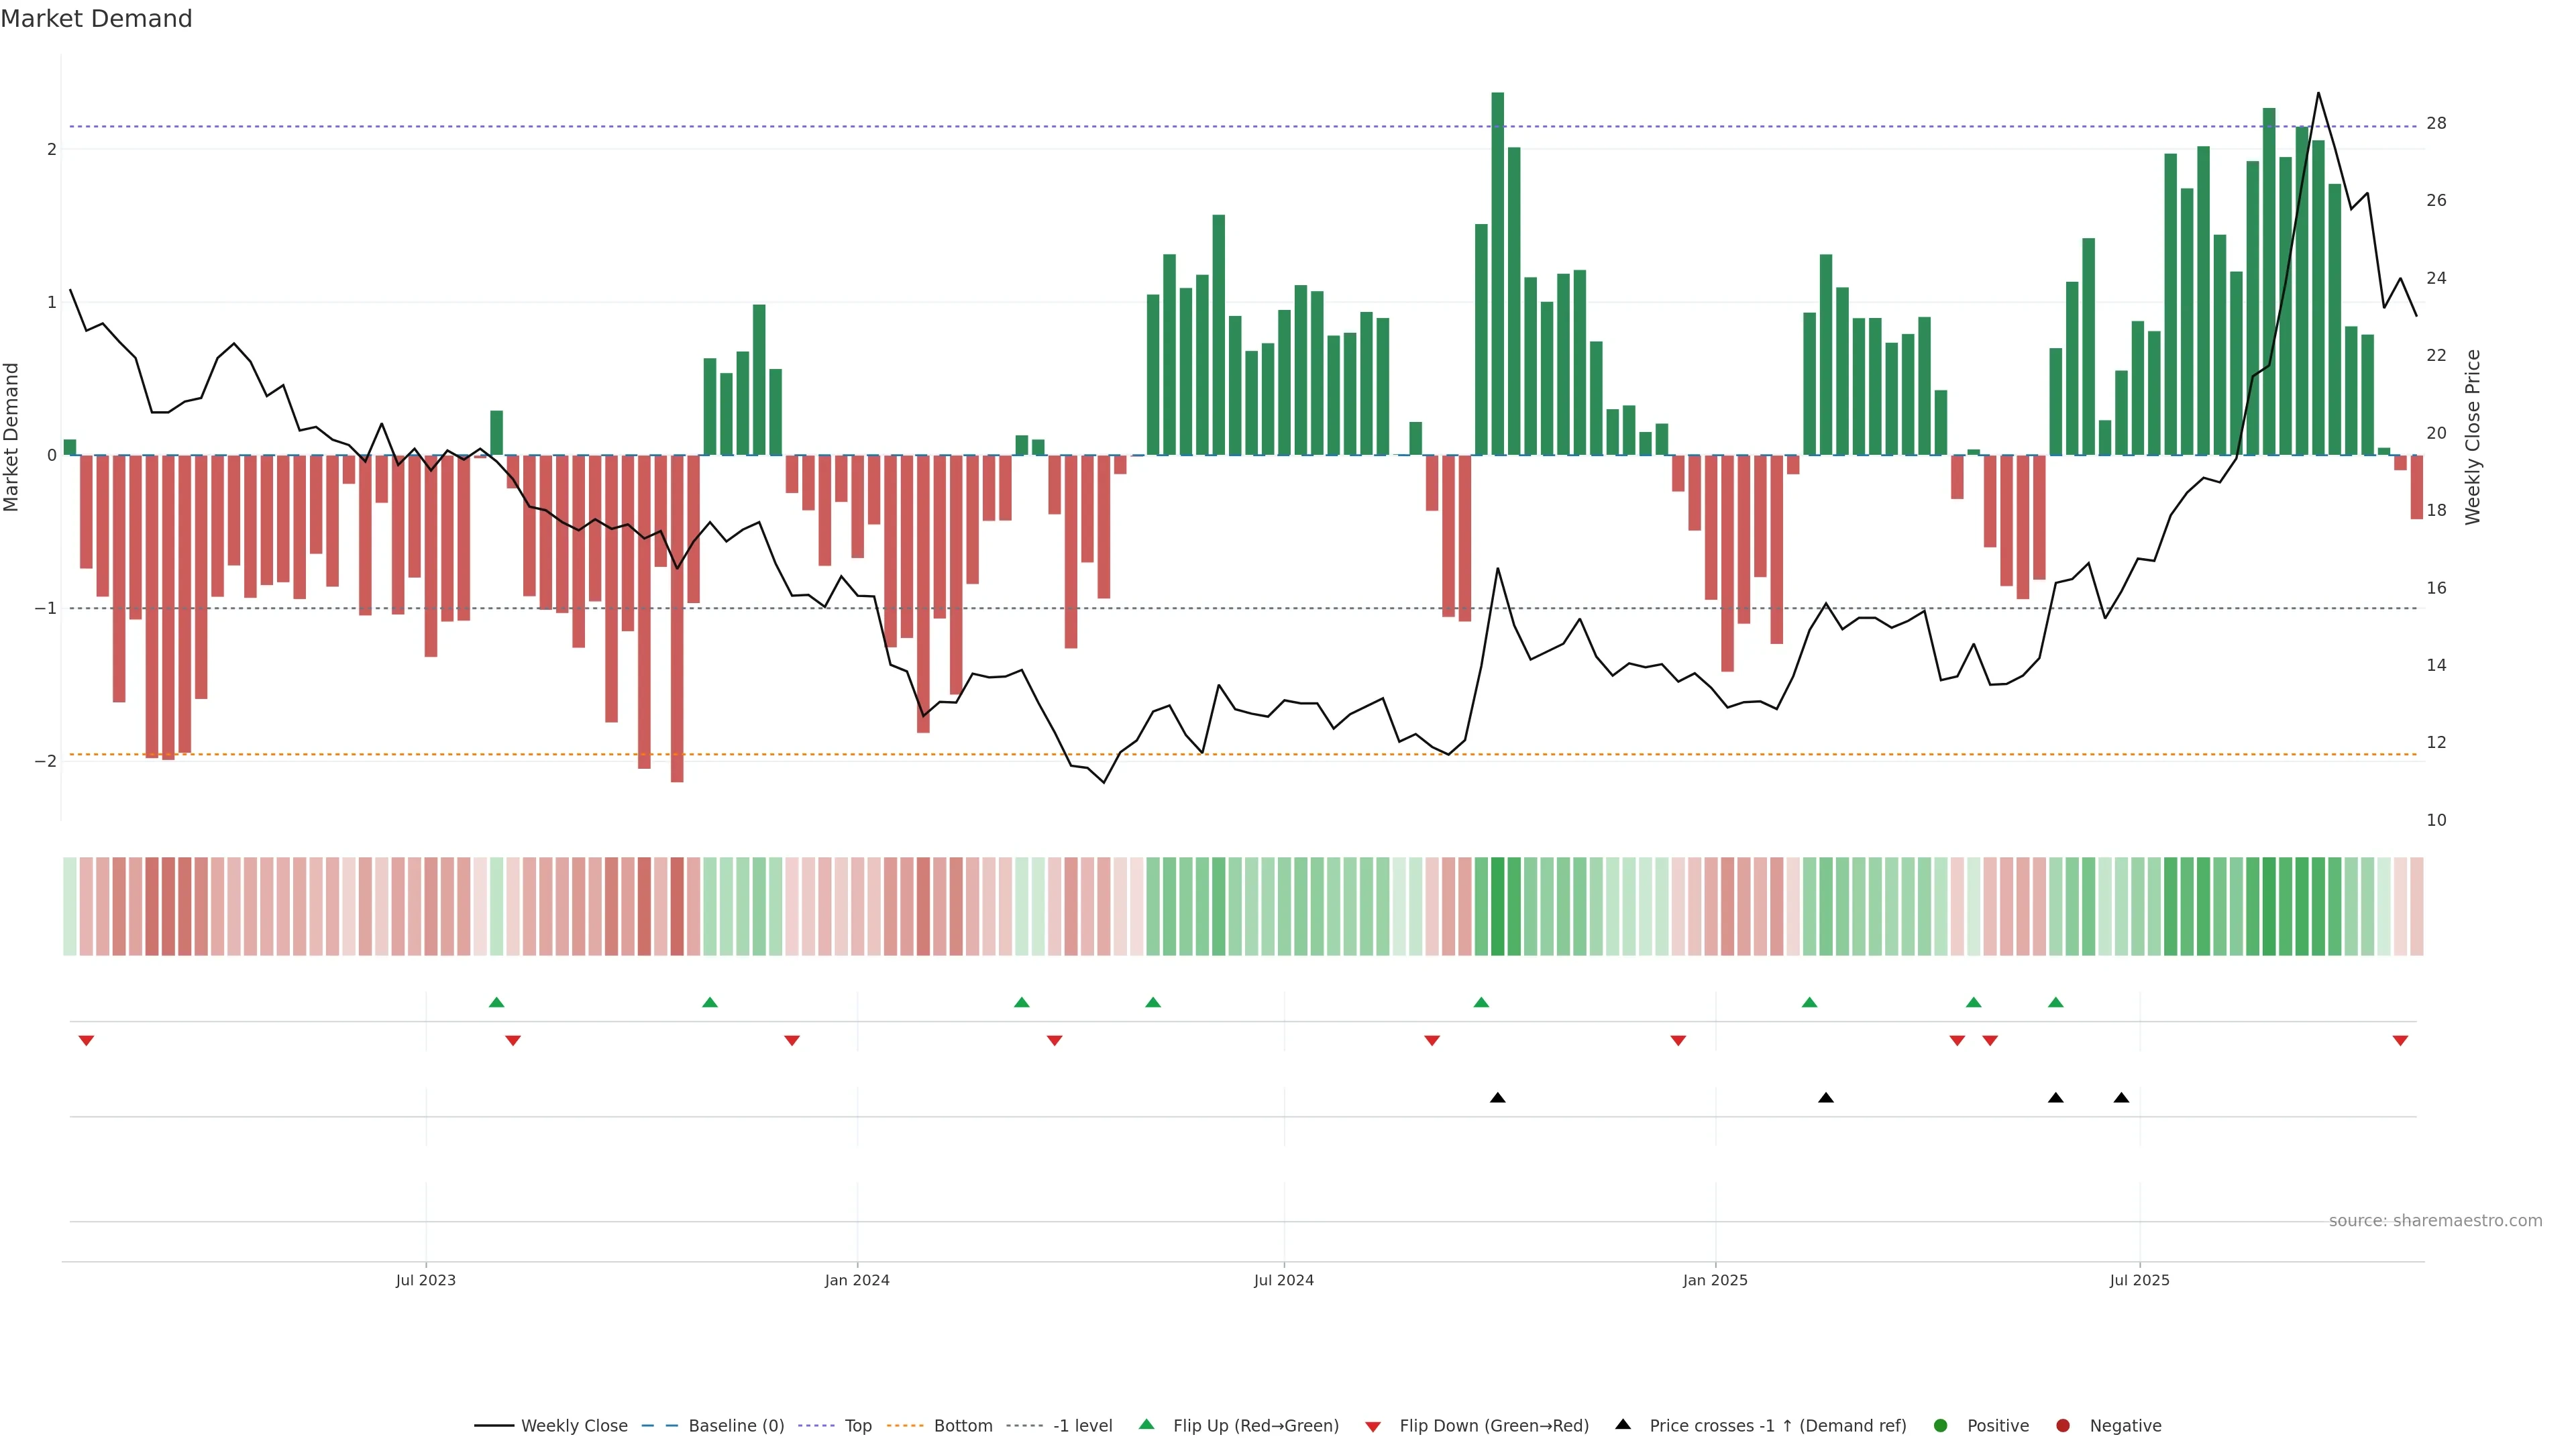Click the Price crosses -1 legend icon
The image size is (2576, 1449).
pos(1623,1425)
